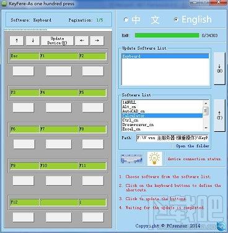Click the F8 key label
This screenshot has width=228, height=233.
pos(92,129)
